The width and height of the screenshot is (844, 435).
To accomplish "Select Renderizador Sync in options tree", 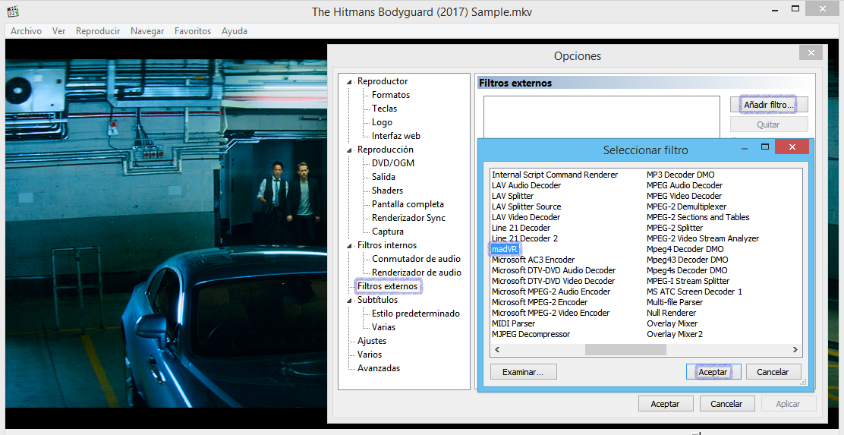I will coord(408,218).
